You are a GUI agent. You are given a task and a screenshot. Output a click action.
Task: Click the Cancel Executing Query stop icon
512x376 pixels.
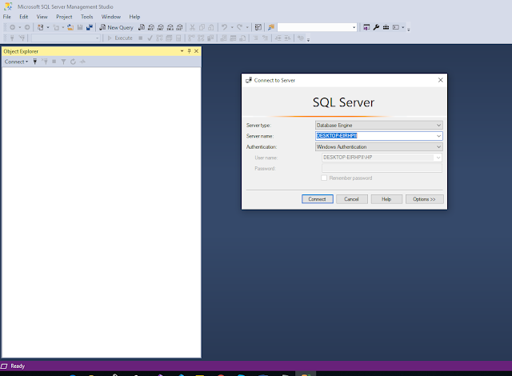pyautogui.click(x=141, y=38)
